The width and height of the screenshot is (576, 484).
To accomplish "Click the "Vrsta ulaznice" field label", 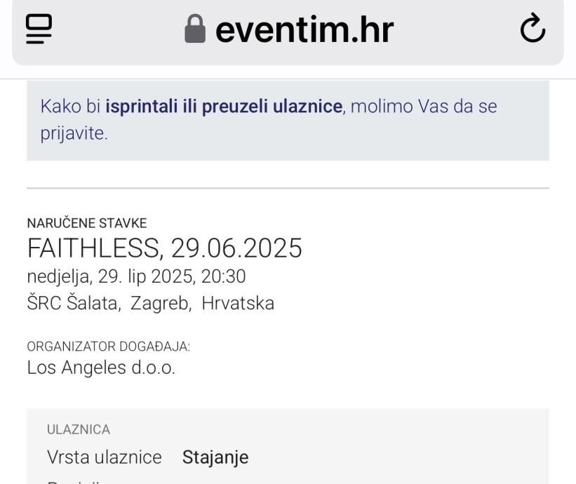I will click(x=104, y=457).
